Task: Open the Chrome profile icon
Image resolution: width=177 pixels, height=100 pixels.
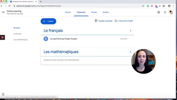Action: coord(169,6)
